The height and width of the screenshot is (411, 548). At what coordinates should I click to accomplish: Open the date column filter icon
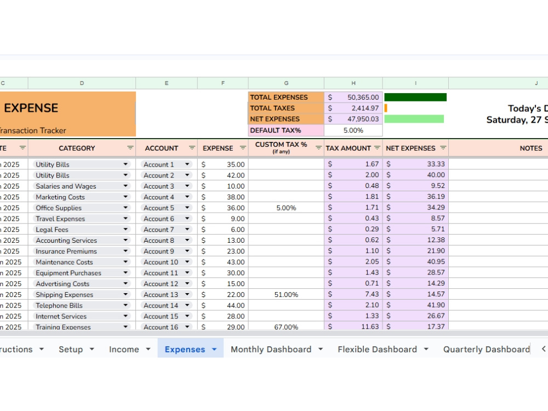(x=22, y=148)
